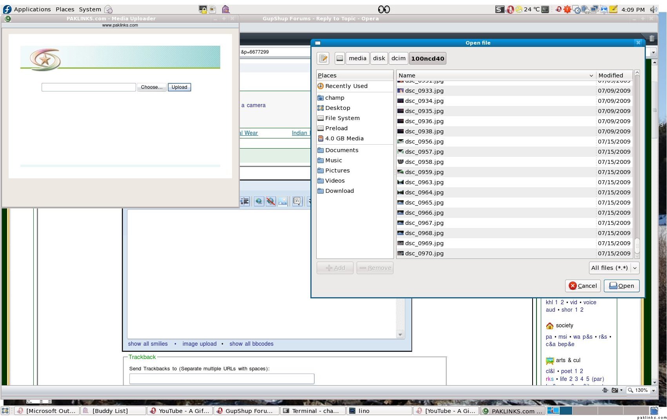Click the root drive path button
The height and width of the screenshot is (420, 667).
tap(340, 59)
